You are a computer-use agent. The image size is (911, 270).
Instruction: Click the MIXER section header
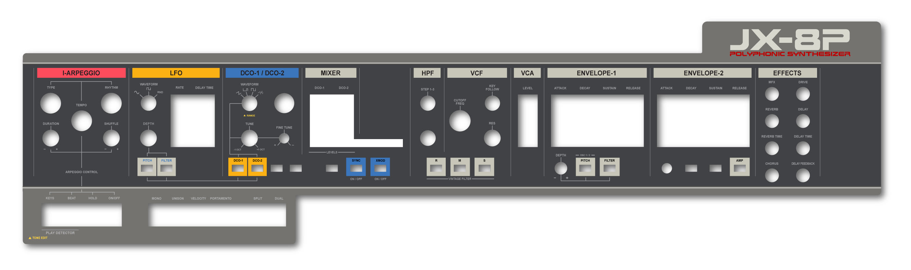coord(331,73)
